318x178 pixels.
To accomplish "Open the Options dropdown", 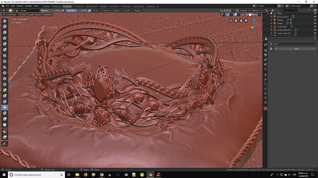I will click(256, 11).
